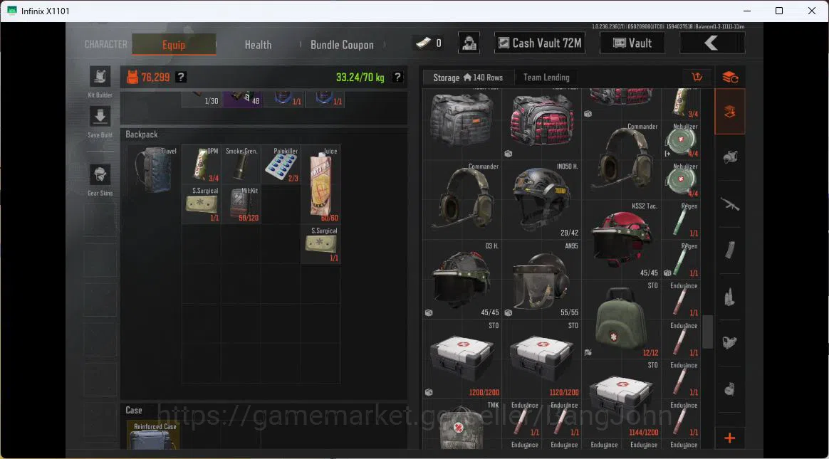The image size is (829, 459).
Task: Open the Health tab
Action: click(x=258, y=45)
